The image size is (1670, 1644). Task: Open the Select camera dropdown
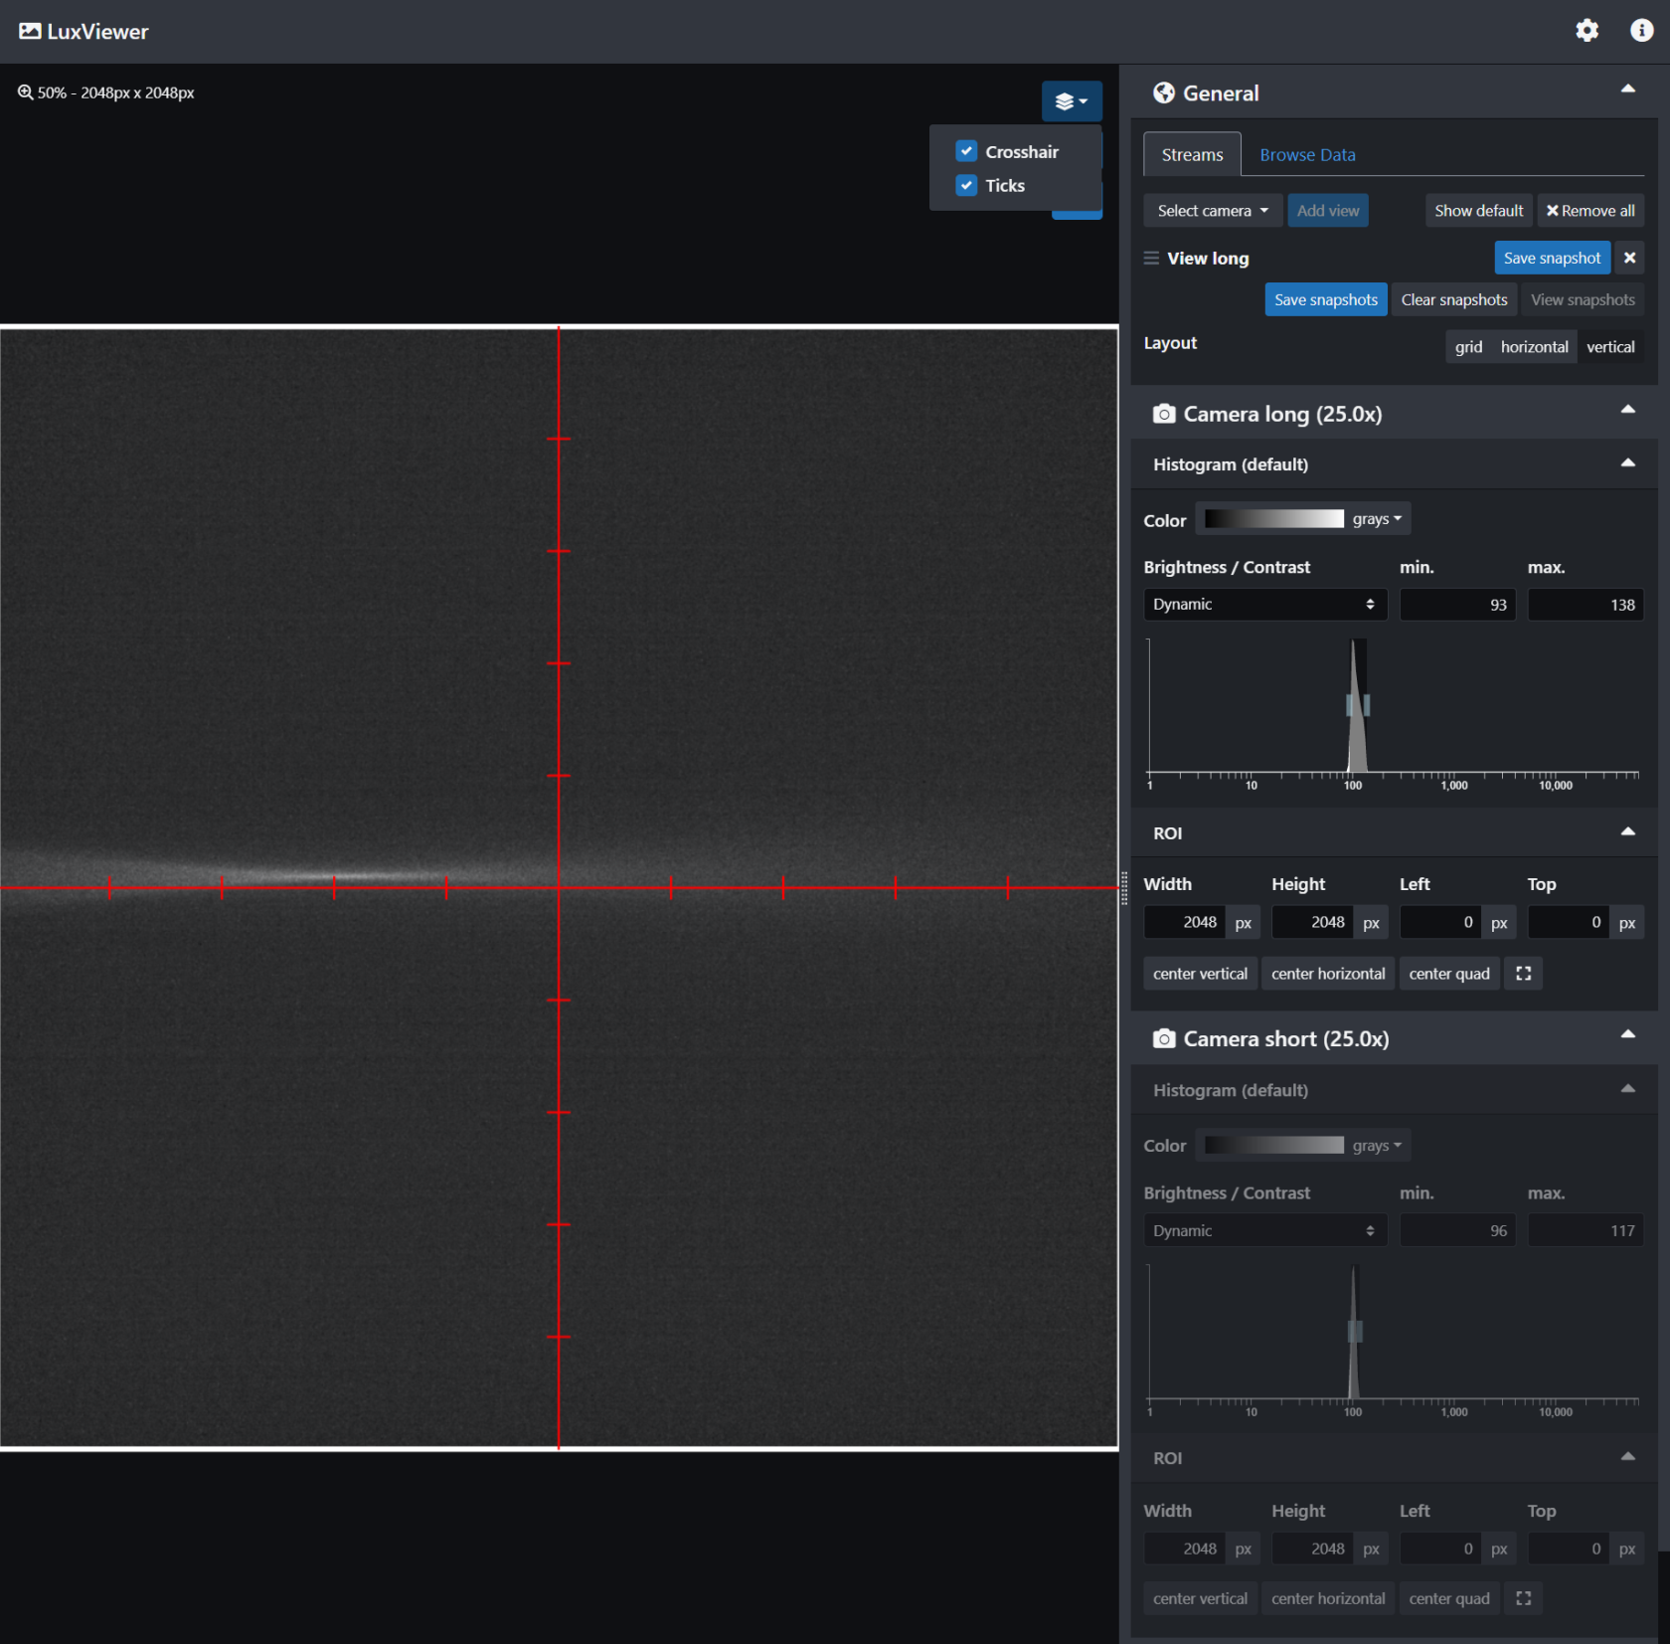(x=1213, y=211)
